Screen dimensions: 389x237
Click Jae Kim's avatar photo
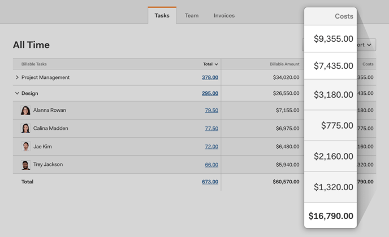(x=25, y=146)
